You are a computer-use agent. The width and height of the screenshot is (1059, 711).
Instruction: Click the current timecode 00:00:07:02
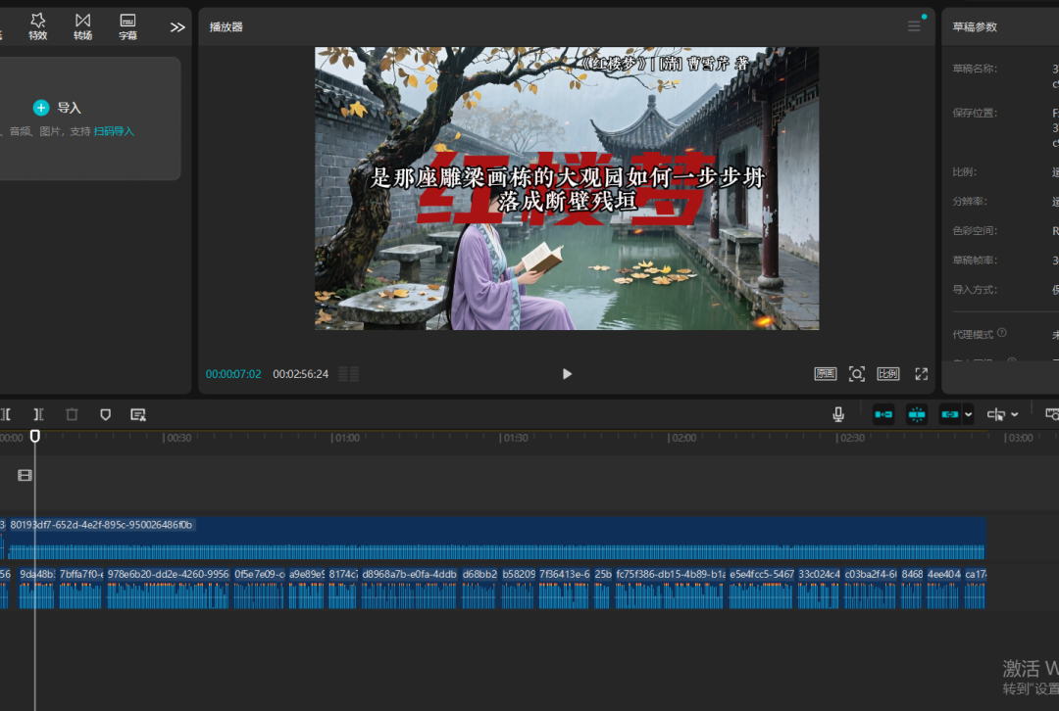coord(233,374)
